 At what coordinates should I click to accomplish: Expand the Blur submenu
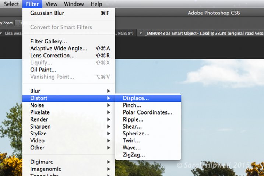click(x=35, y=91)
